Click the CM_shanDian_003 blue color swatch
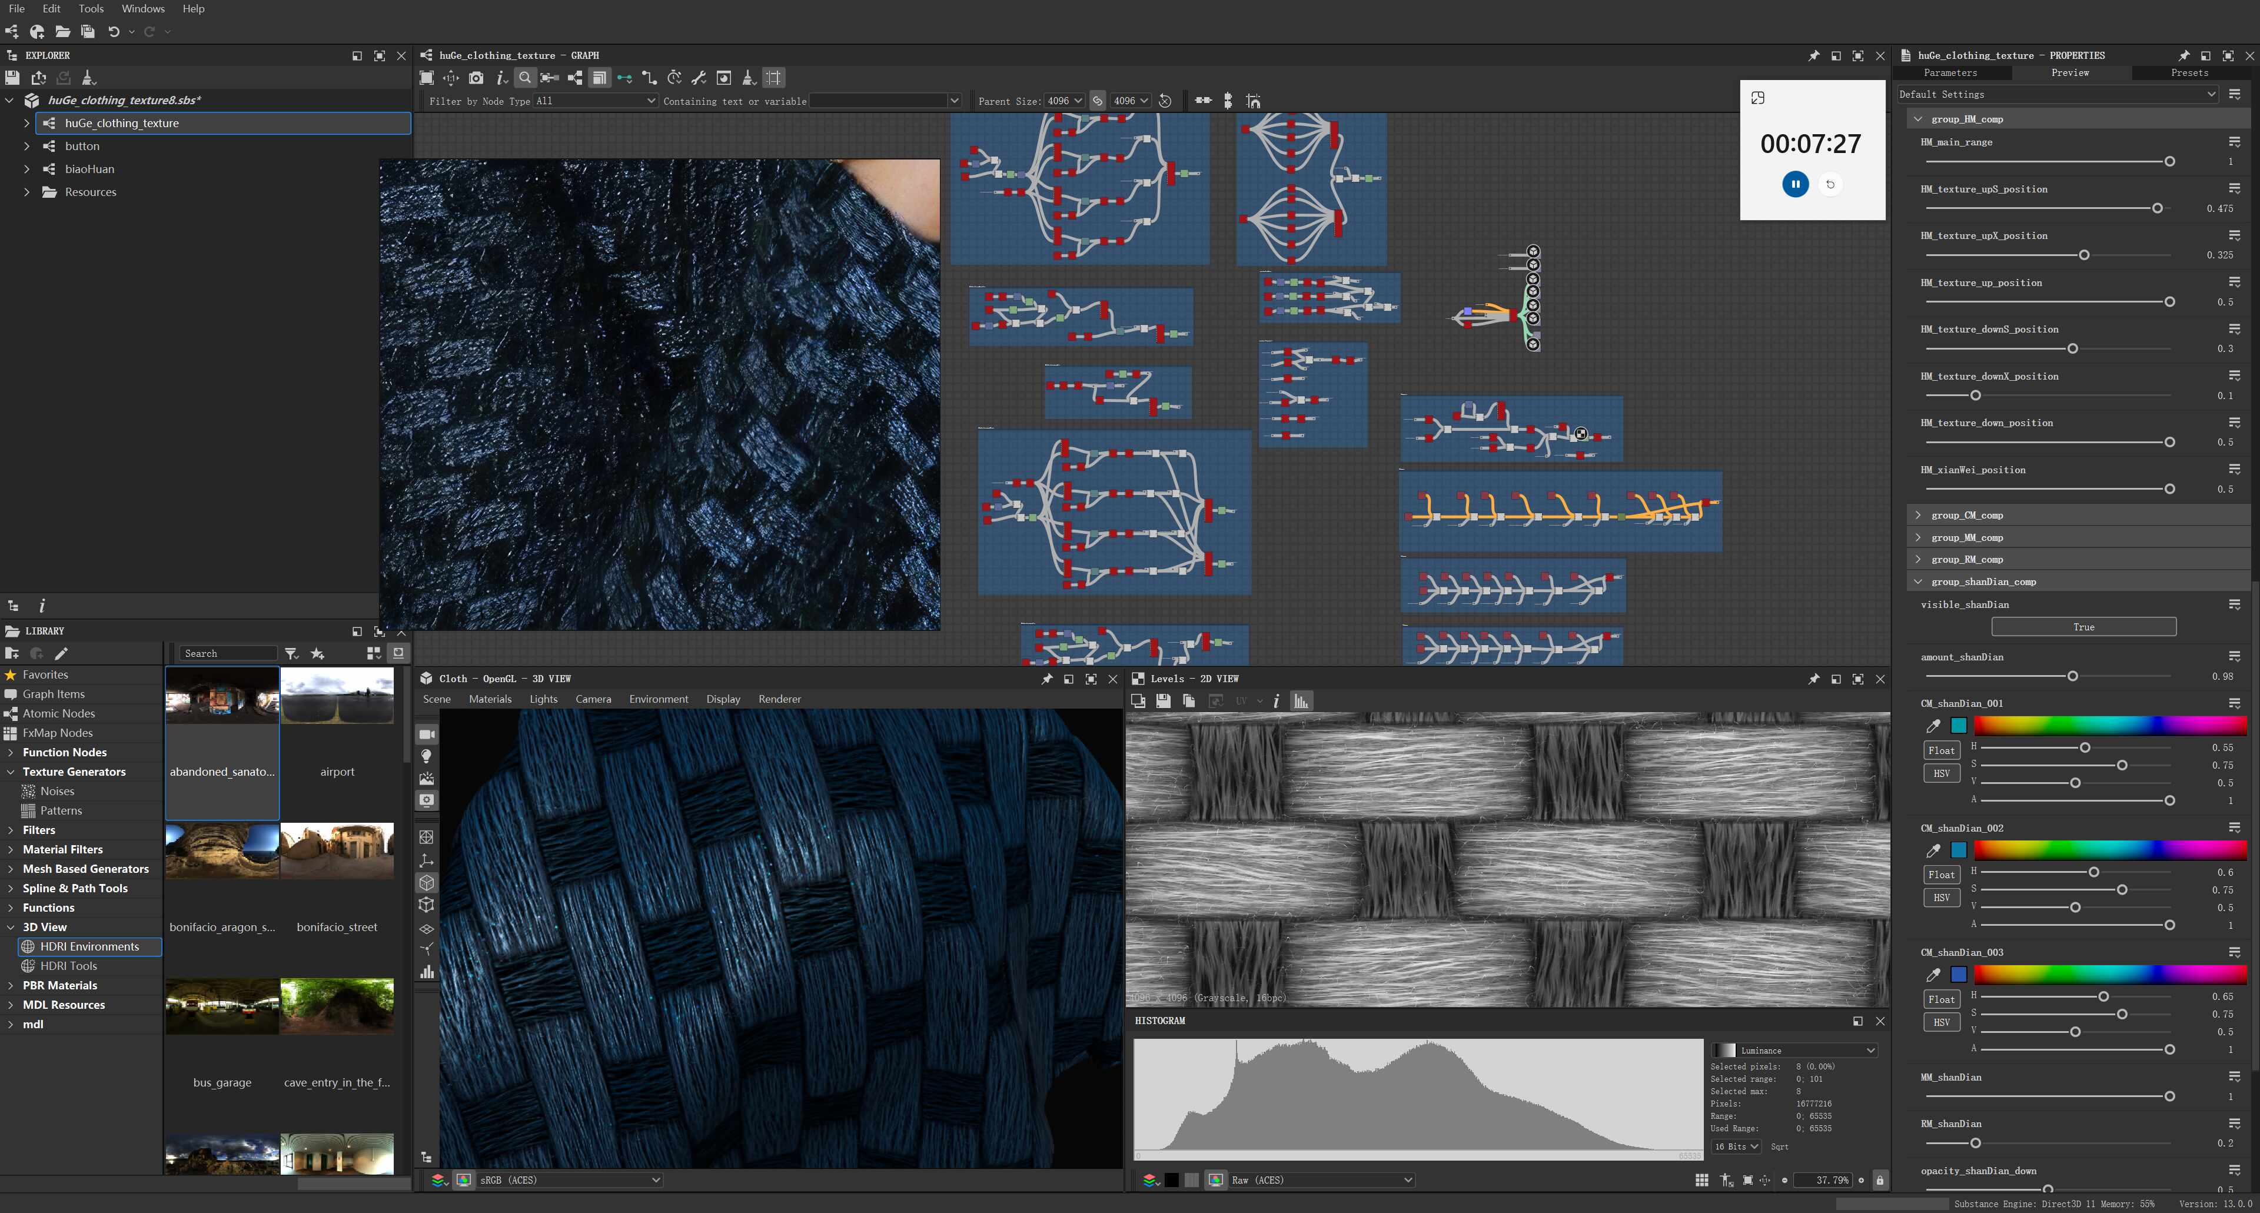2260x1213 pixels. [x=1958, y=975]
